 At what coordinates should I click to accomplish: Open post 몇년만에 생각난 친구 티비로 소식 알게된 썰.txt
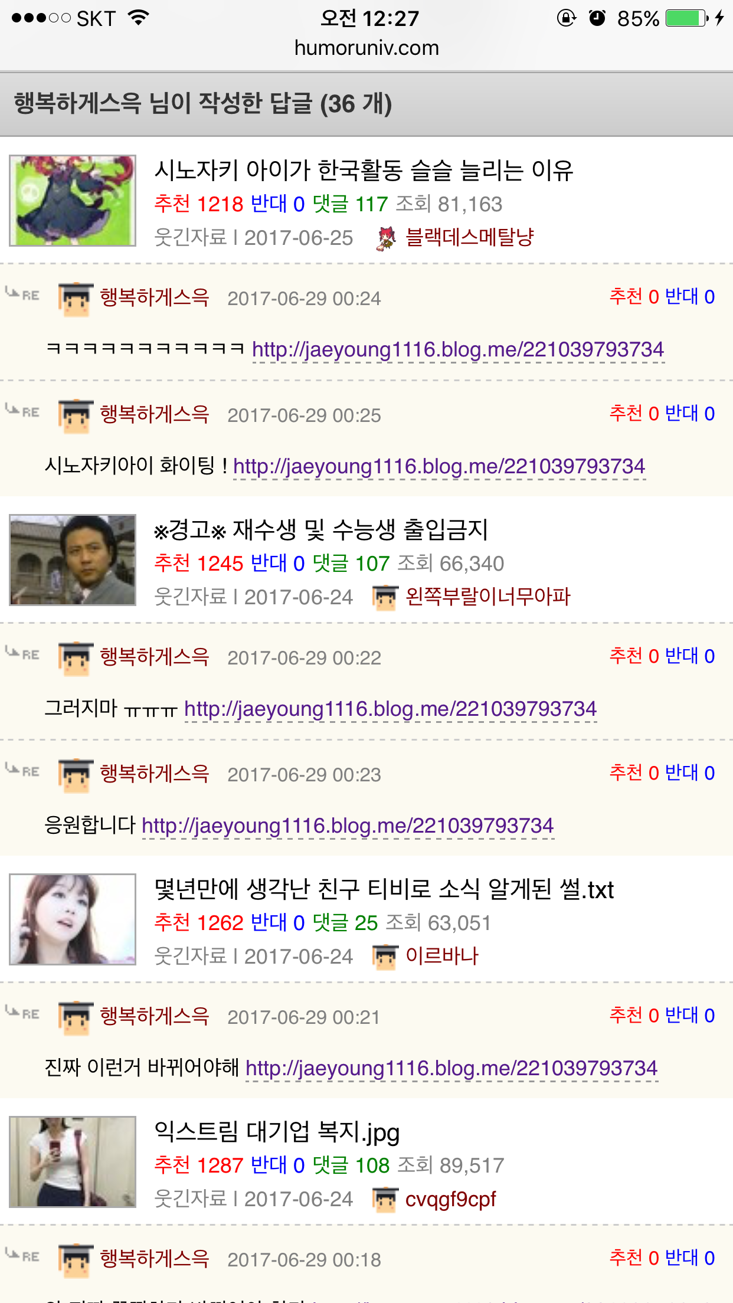[x=384, y=889]
